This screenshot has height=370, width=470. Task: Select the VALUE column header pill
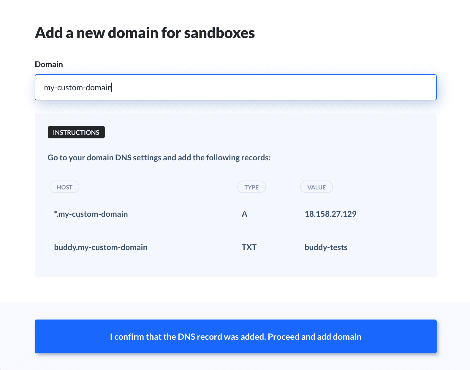coord(316,187)
